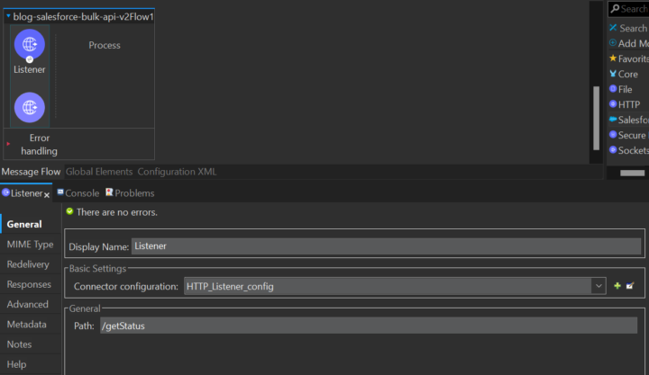Click the edit connector configuration icon
649x375 pixels.
click(x=630, y=286)
